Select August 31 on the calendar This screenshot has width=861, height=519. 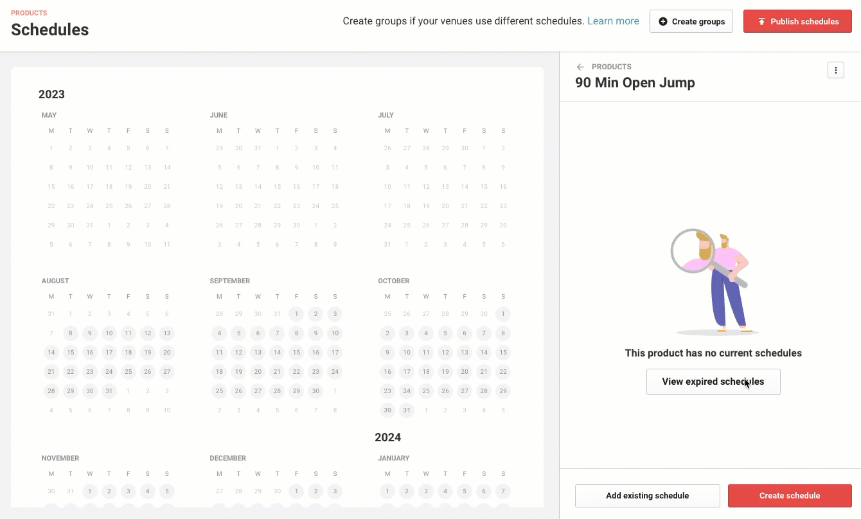[x=109, y=391]
